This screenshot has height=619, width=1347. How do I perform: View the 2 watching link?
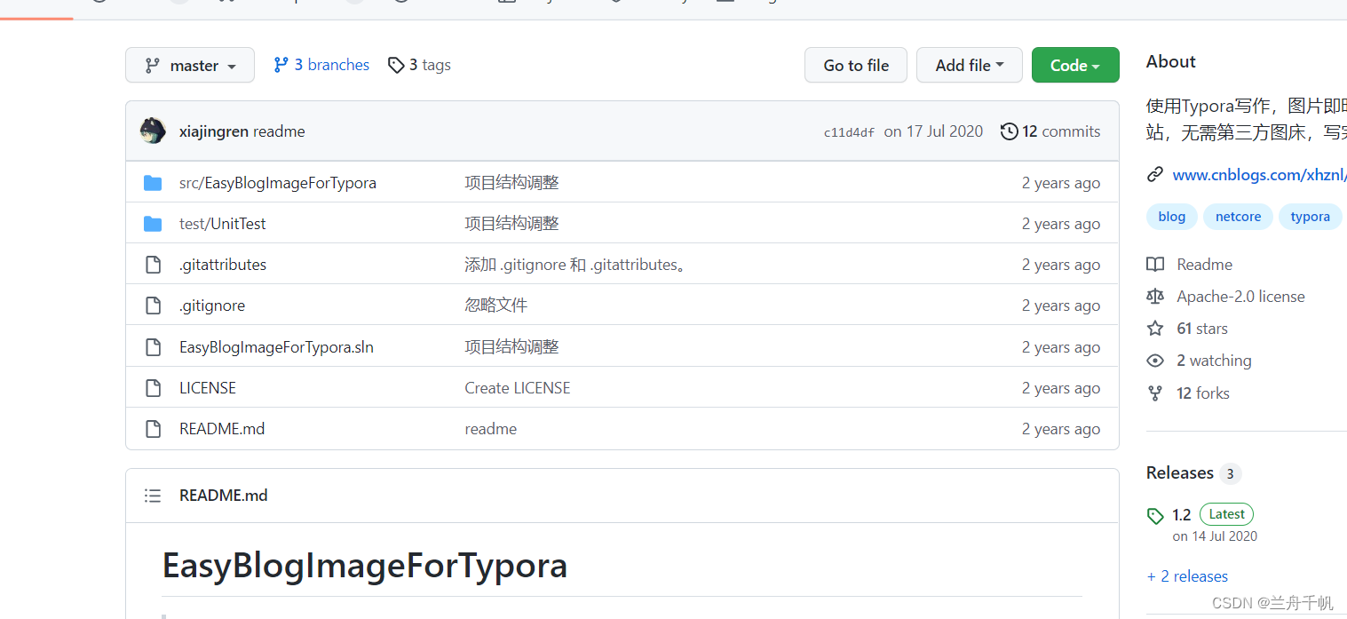click(x=1214, y=361)
